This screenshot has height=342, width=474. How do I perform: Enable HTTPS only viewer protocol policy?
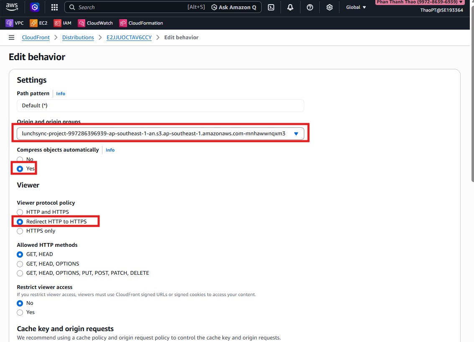click(x=20, y=231)
